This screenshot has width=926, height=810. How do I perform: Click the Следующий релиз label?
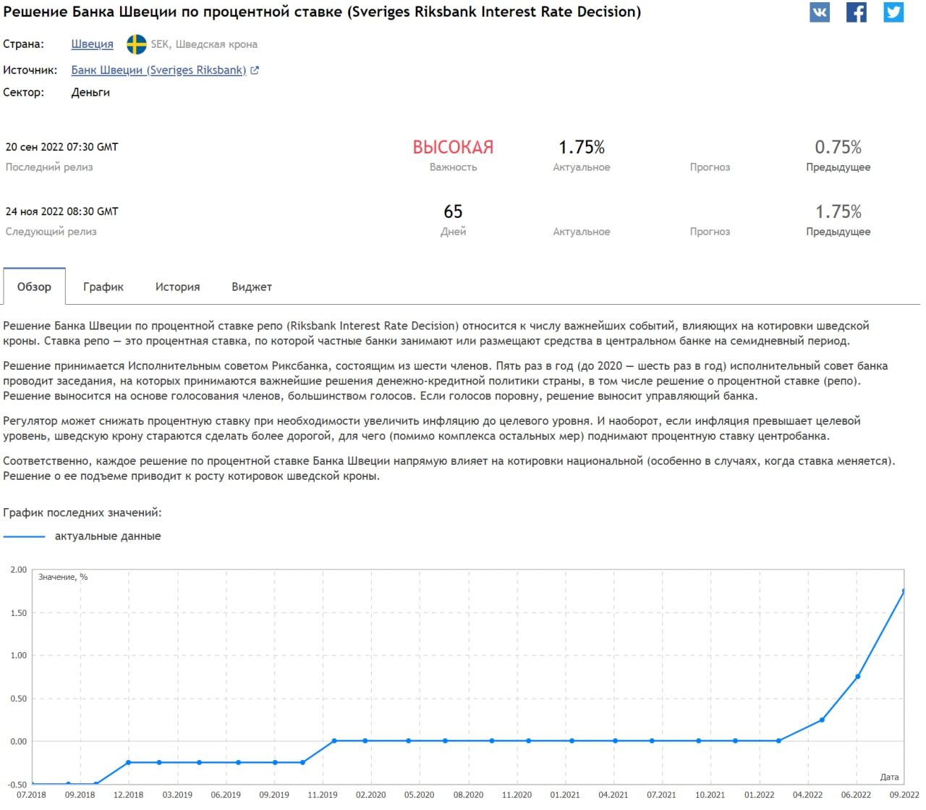(51, 232)
